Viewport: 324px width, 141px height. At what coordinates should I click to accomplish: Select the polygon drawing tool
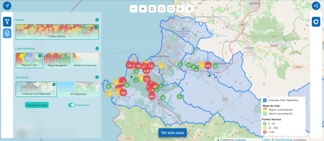[152, 9]
